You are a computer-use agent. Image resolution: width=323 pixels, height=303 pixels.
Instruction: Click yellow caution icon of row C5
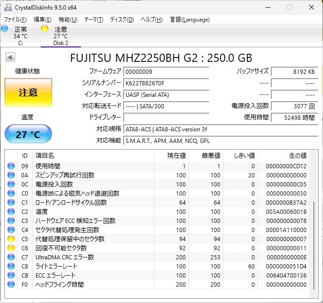pos(11,239)
